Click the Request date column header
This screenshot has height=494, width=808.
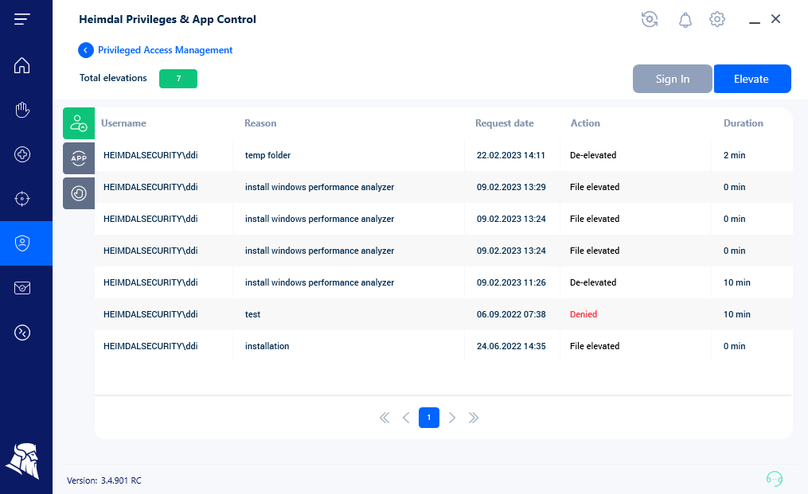[x=505, y=123]
